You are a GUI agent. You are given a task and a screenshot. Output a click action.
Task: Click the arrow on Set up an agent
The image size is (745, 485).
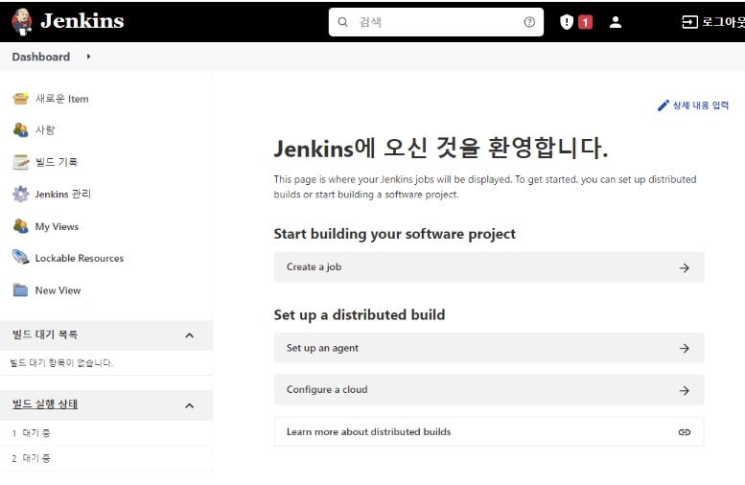685,349
